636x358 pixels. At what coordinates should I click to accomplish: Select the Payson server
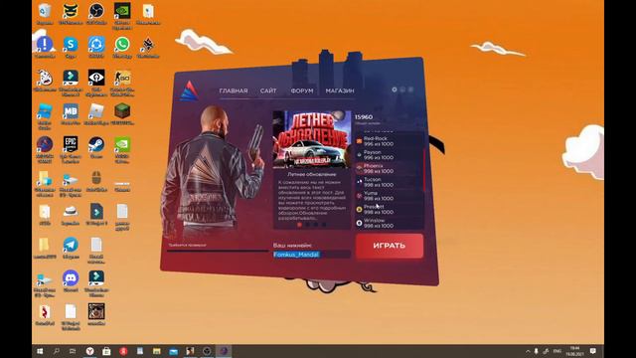[389, 155]
